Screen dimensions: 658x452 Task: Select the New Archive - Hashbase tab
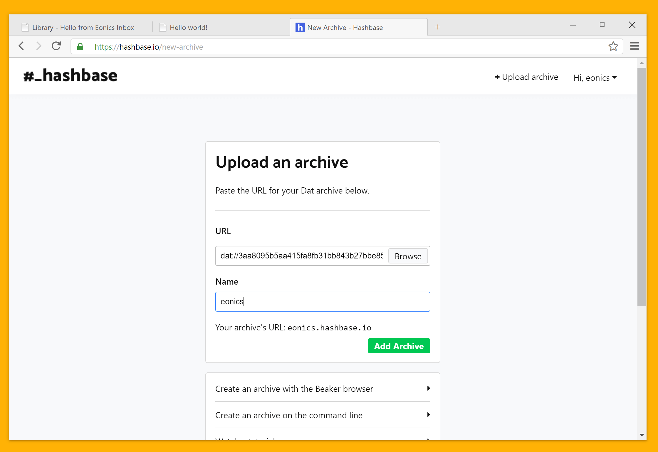(345, 27)
